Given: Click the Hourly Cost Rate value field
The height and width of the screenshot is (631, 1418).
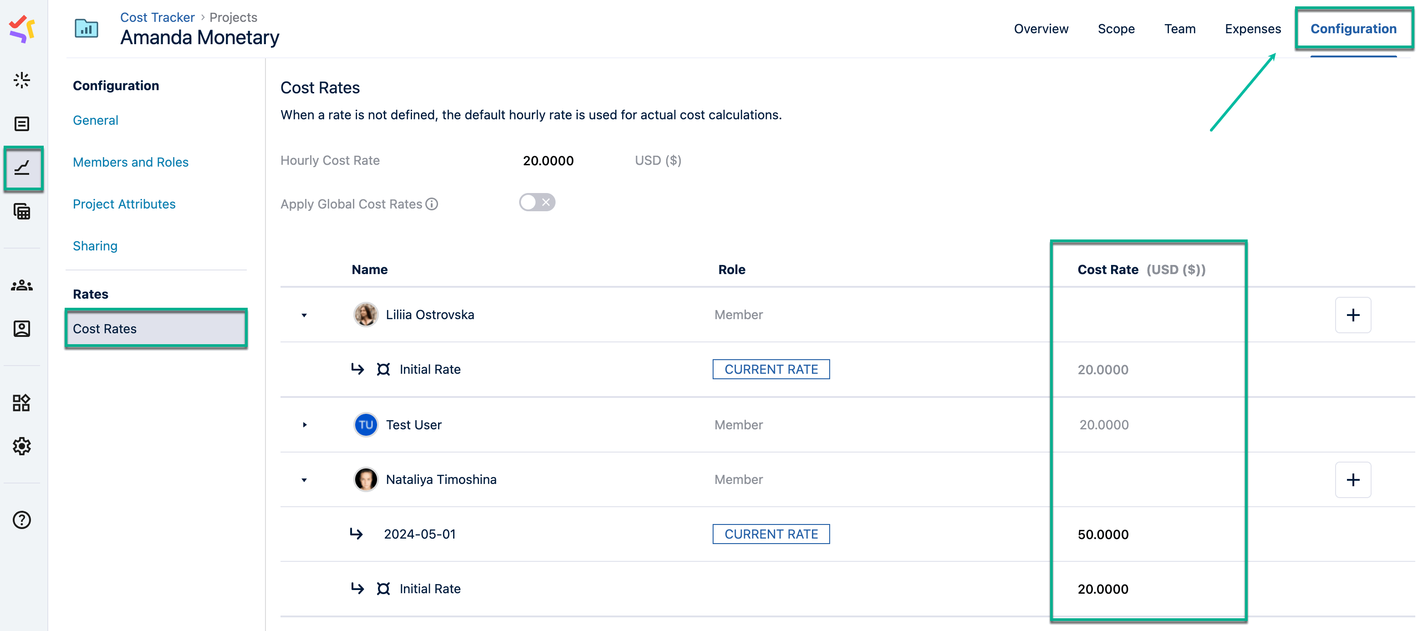Looking at the screenshot, I should pos(548,161).
